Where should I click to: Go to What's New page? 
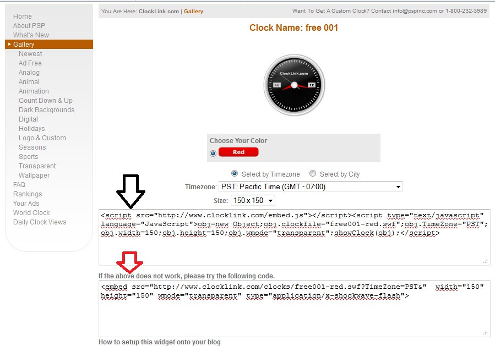coord(31,35)
